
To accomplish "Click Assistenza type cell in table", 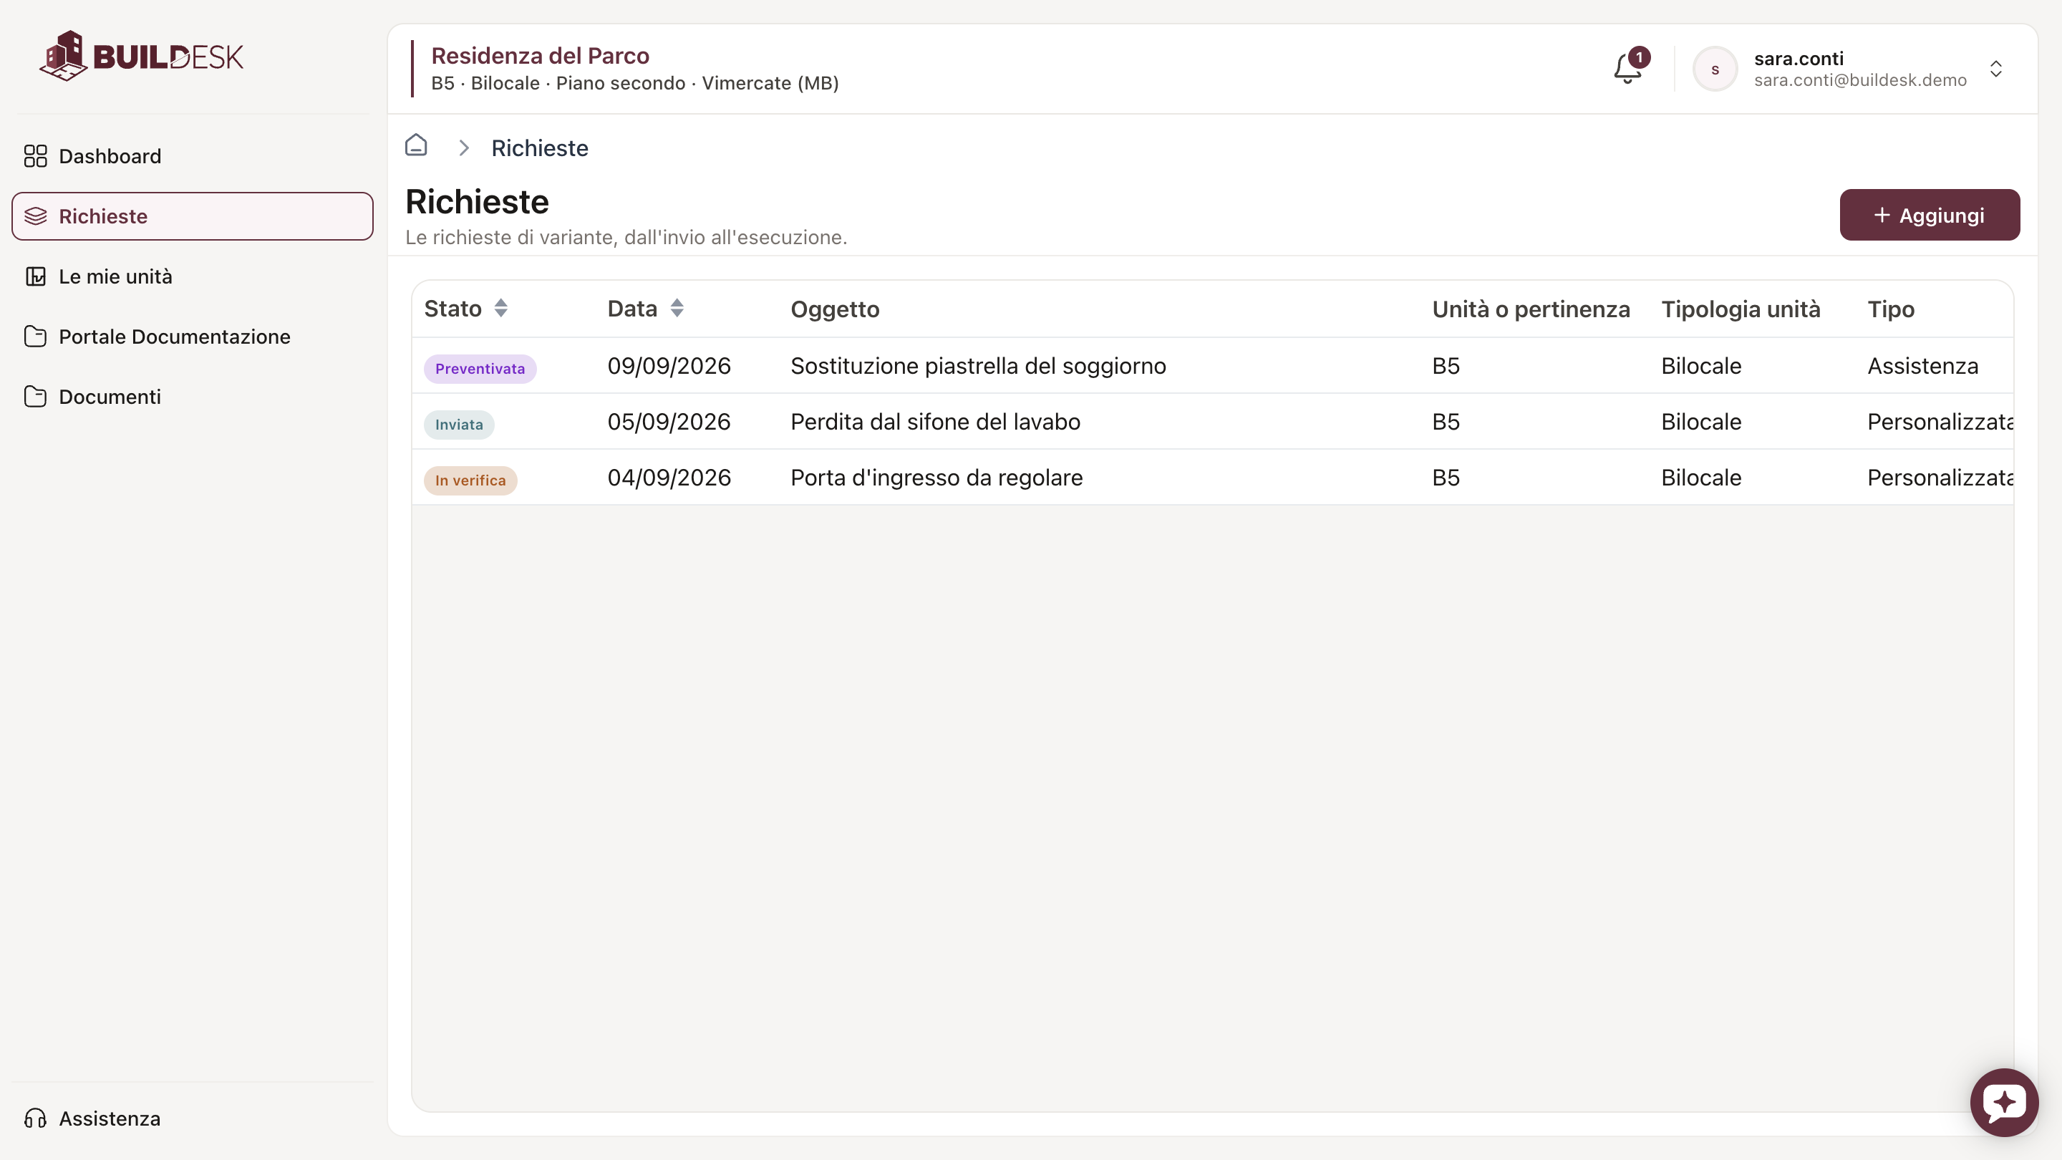I will (1922, 366).
